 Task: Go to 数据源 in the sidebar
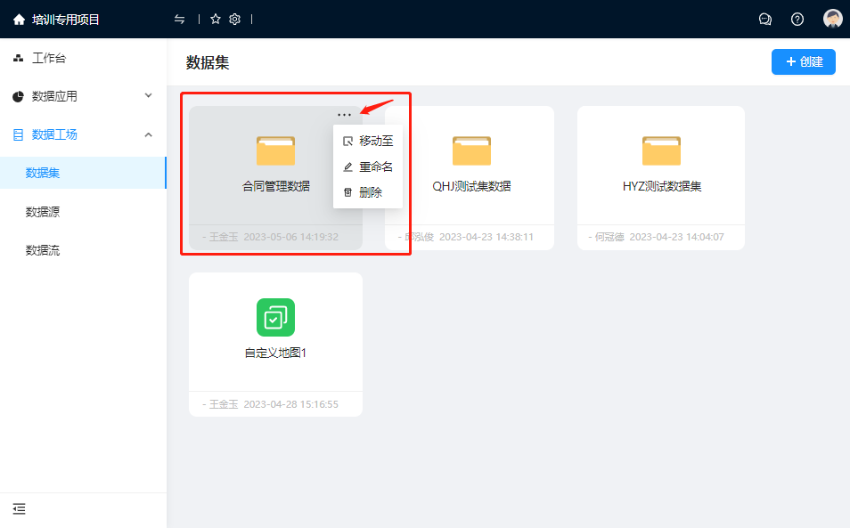(43, 212)
